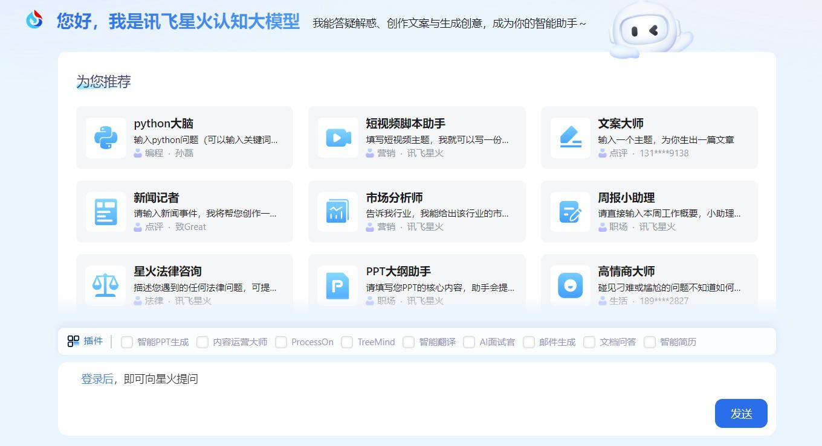Select the 高情商大师 icon
Image resolution: width=822 pixels, height=446 pixels.
[x=570, y=284]
